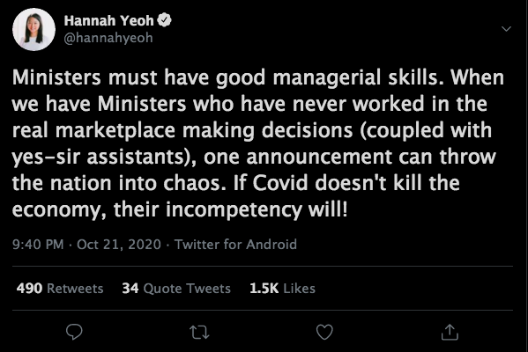The image size is (528, 352).
Task: Click the 9:40 PM timestamp
Action: pyautogui.click(x=38, y=245)
